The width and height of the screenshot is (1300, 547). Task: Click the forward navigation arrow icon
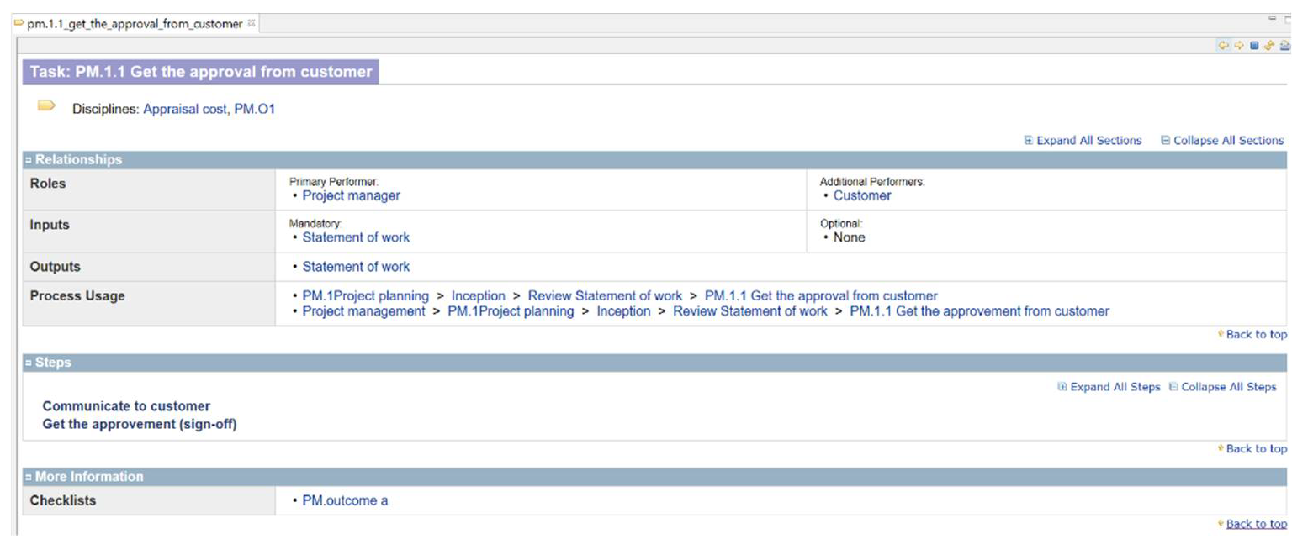tap(1239, 45)
